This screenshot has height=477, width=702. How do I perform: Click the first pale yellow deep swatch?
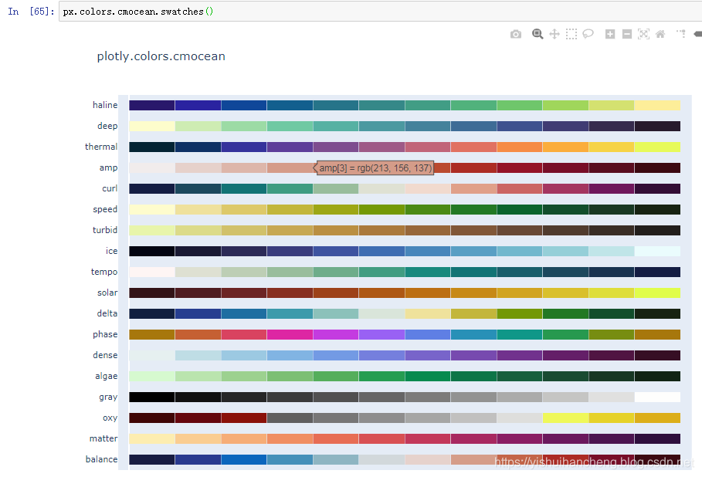point(152,126)
